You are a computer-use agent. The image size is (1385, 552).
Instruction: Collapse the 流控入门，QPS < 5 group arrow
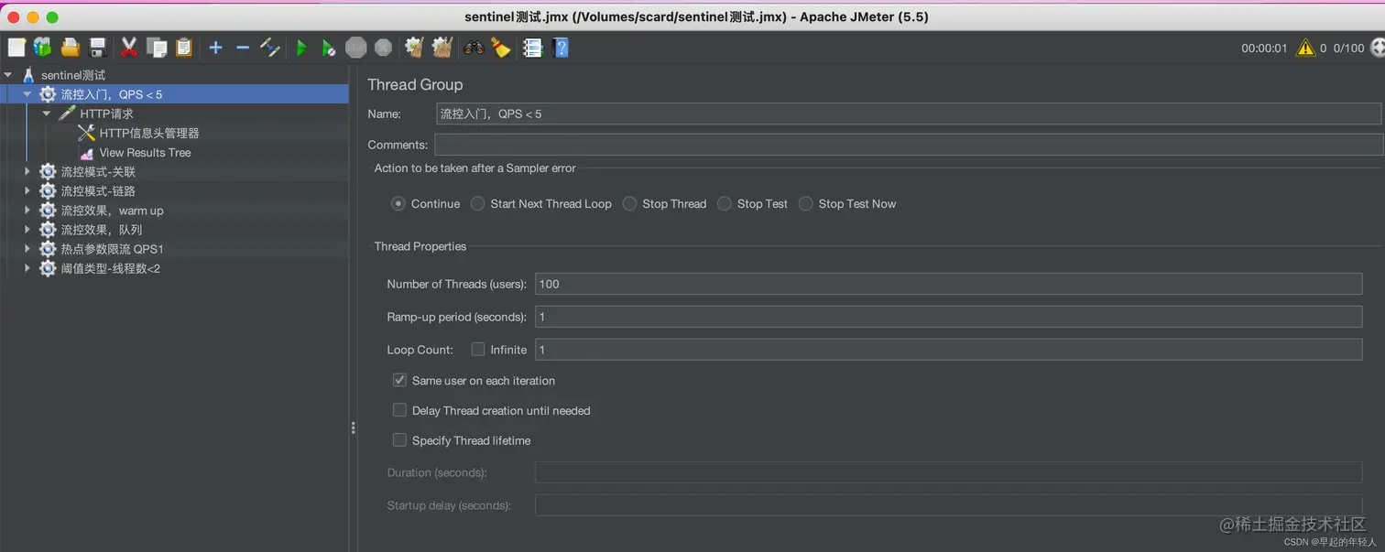pos(27,94)
